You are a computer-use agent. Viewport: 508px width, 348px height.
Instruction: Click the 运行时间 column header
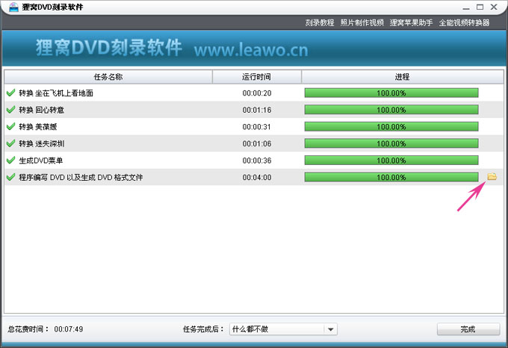pyautogui.click(x=256, y=77)
